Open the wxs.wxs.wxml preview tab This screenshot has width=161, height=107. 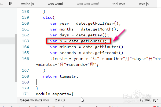[x=87, y=4]
